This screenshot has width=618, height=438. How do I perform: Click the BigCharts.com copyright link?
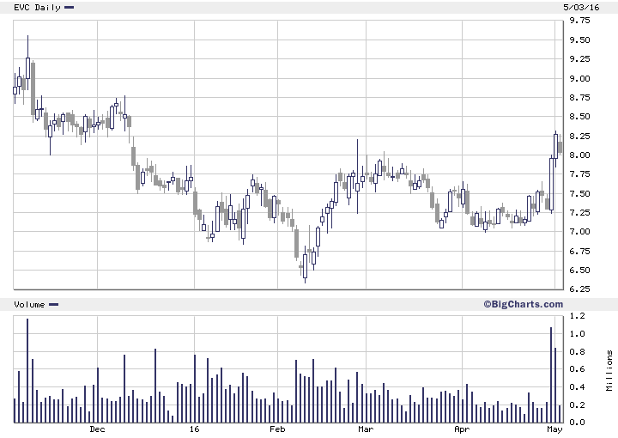coord(523,304)
